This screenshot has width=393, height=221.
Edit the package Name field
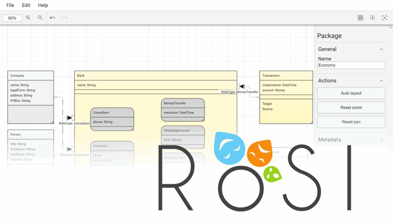351,65
